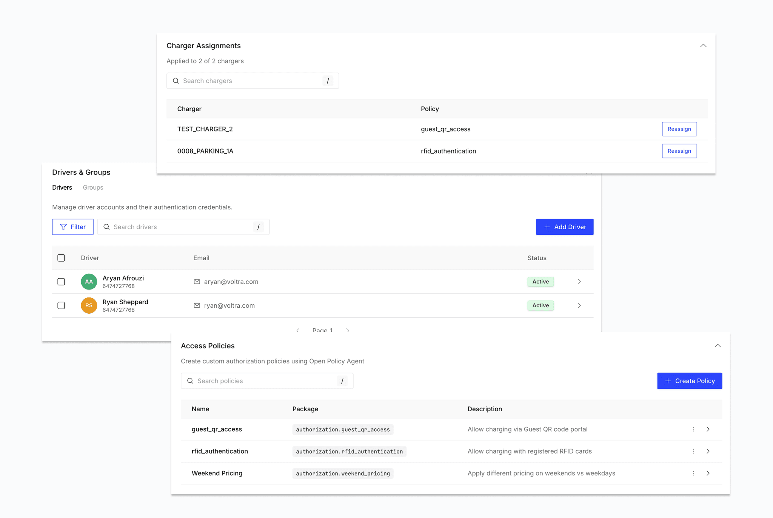The height and width of the screenshot is (518, 773).
Task: Click the ryan@voltra.com email address
Action: pyautogui.click(x=229, y=305)
